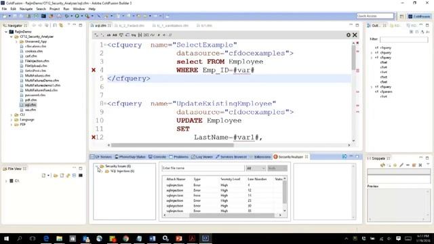Select the sqlinjection row with line 12

[x=223, y=190]
